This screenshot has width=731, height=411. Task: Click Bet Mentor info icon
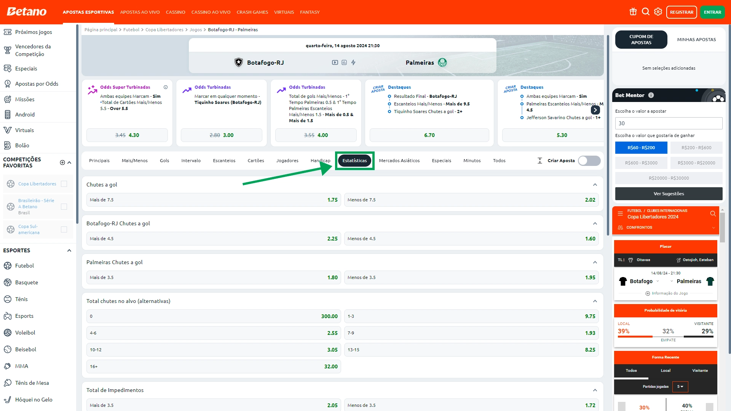point(651,95)
